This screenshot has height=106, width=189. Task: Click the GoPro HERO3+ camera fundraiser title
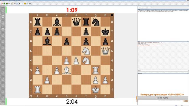coord(162,95)
